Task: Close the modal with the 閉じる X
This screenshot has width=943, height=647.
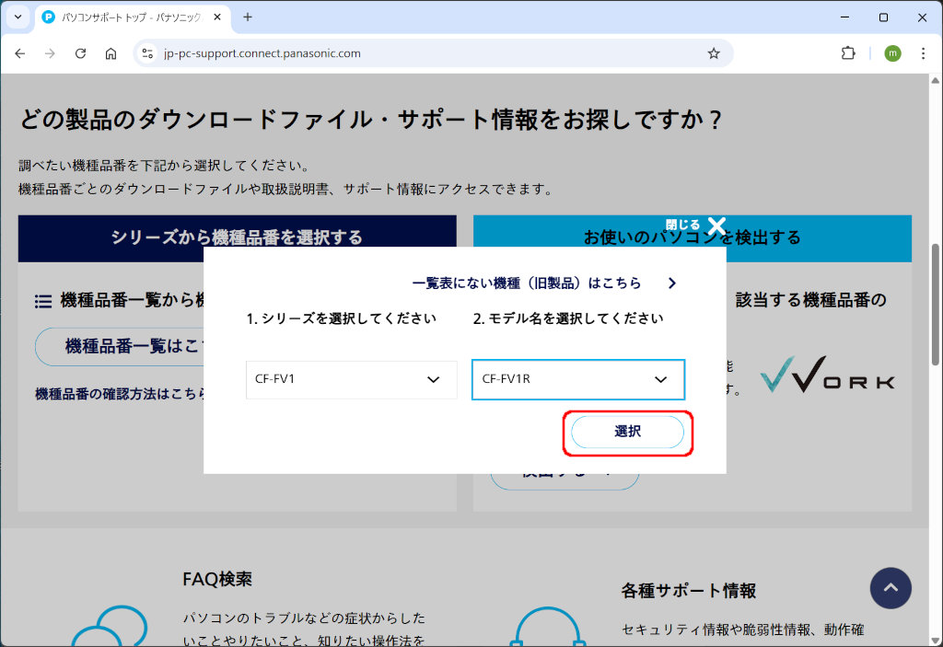Action: pyautogui.click(x=696, y=225)
